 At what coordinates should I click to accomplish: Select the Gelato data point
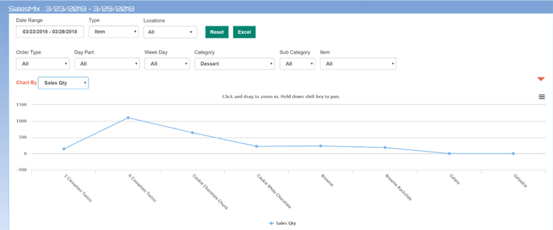pyautogui.click(x=449, y=154)
